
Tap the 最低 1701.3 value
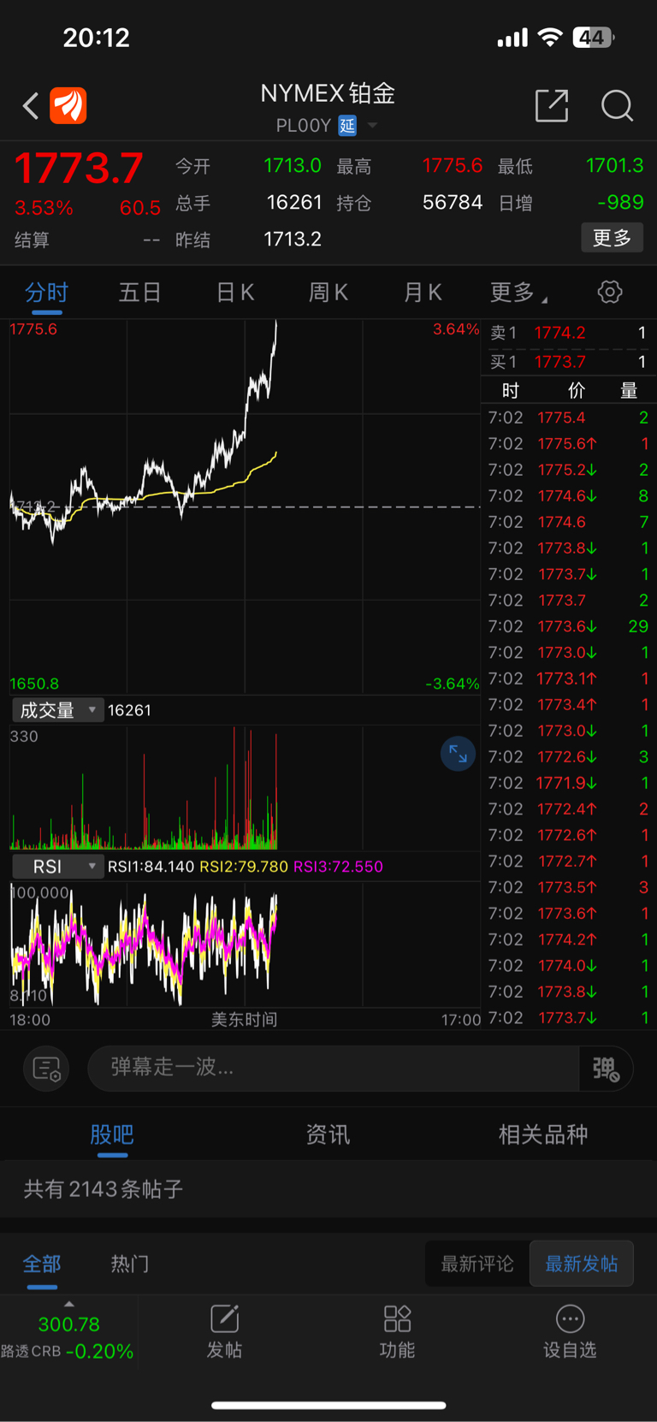point(614,165)
